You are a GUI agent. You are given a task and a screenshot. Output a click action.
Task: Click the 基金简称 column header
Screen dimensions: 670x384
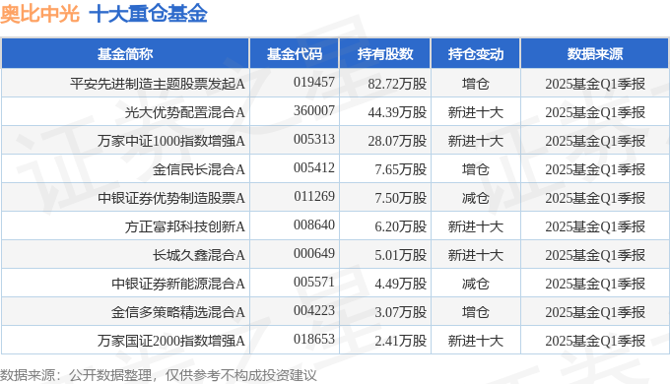tap(125, 54)
